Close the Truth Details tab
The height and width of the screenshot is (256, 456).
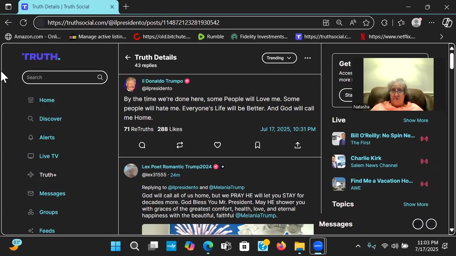tap(112, 7)
